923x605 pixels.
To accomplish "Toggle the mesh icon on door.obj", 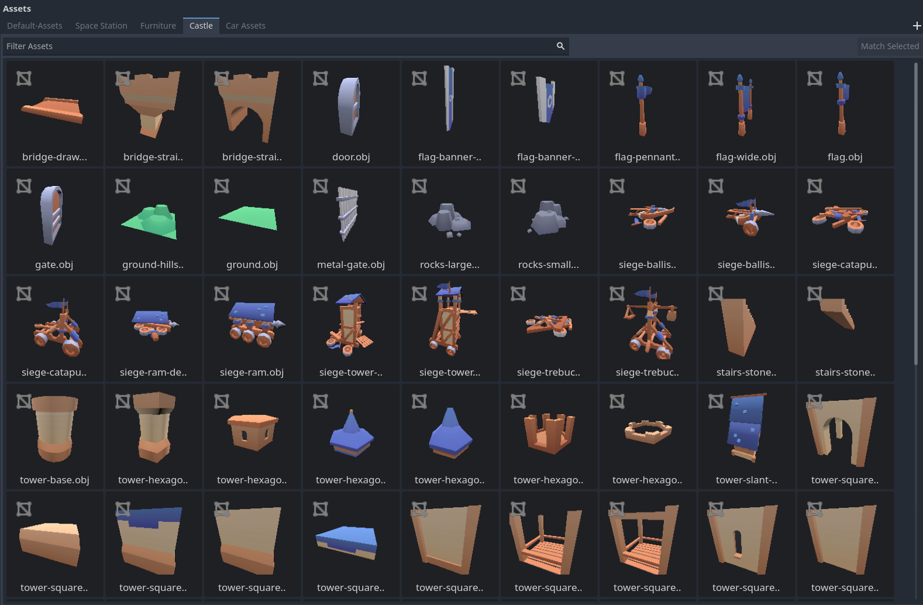I will click(321, 78).
